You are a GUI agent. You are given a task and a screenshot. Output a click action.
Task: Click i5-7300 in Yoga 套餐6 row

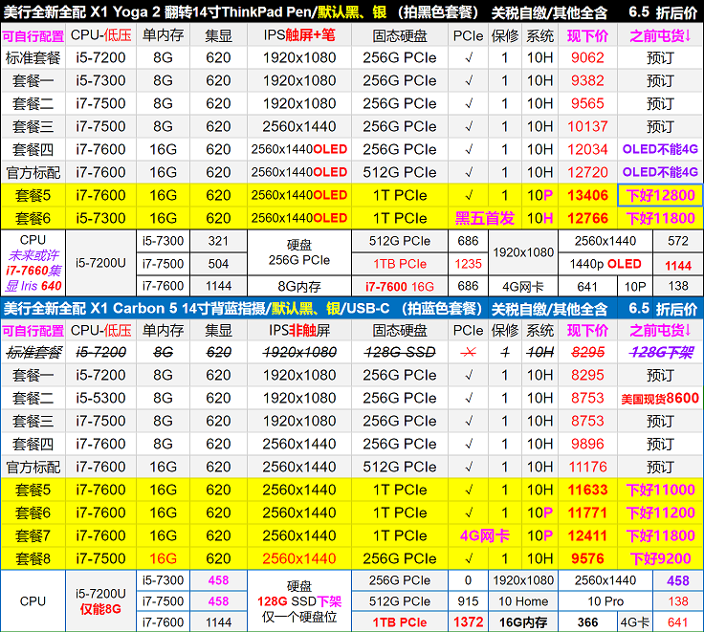(100, 218)
